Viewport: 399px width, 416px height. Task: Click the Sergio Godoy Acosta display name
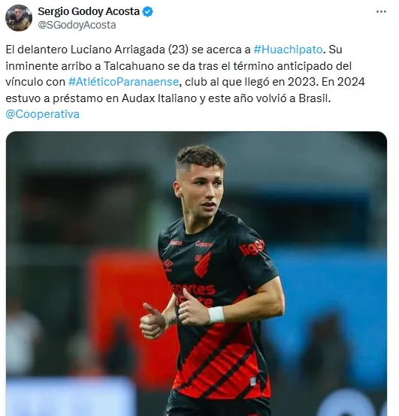coord(89,11)
